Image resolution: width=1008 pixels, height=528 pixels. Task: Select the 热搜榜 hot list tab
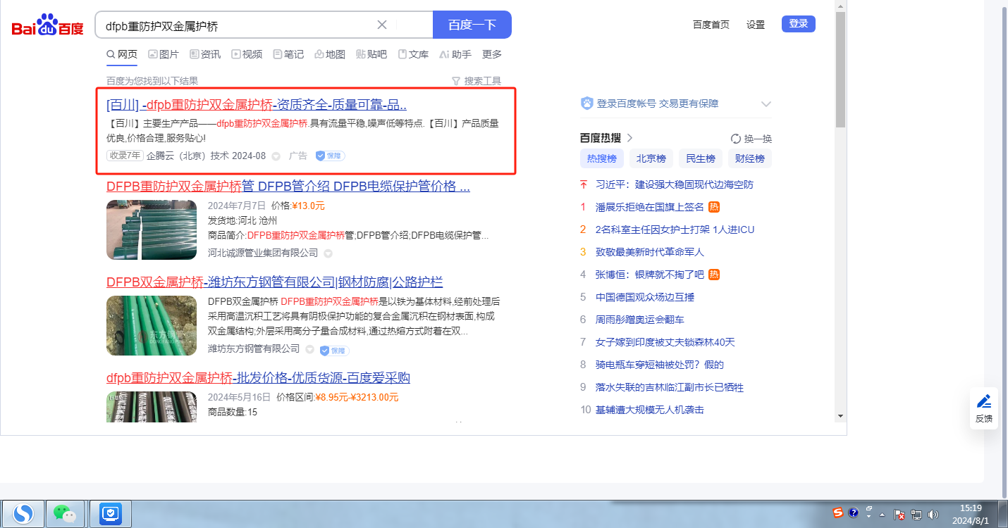[601, 158]
